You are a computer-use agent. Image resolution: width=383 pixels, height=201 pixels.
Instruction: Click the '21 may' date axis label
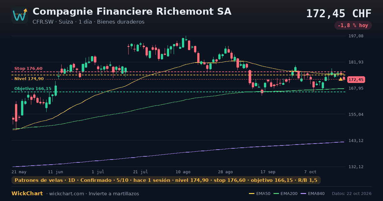click(19, 172)
